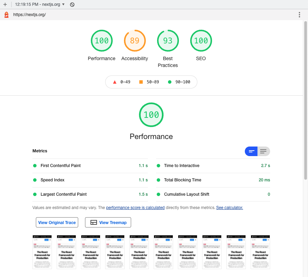This screenshot has width=308, height=277.
Task: Click the vertical scrollbar of the report
Action: click(306, 100)
